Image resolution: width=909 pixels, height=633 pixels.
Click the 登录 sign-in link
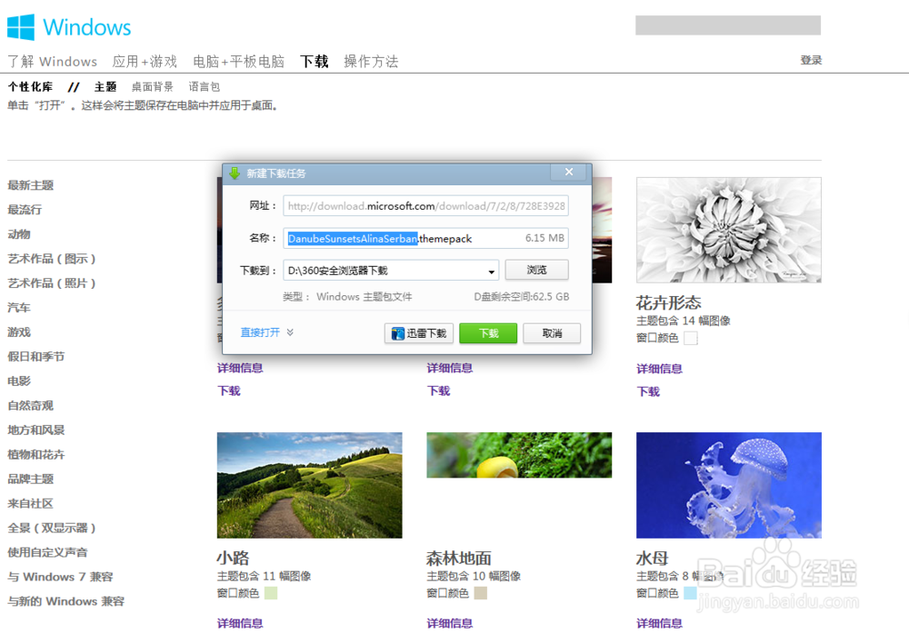810,59
